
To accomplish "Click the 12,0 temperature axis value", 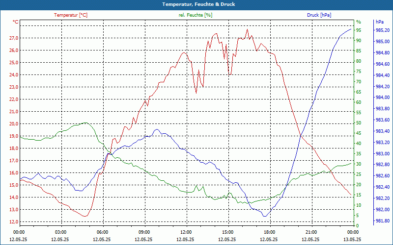I will [x=14, y=222].
